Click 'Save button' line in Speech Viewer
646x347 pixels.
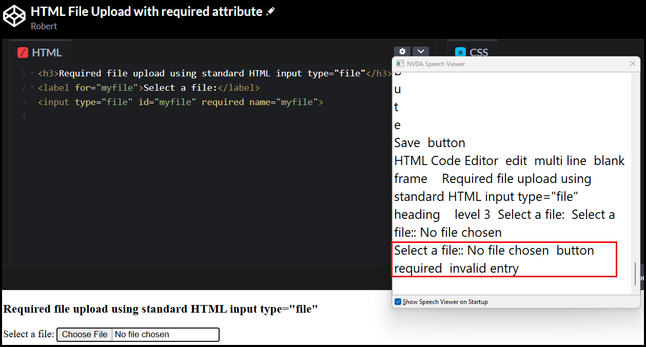click(x=430, y=143)
